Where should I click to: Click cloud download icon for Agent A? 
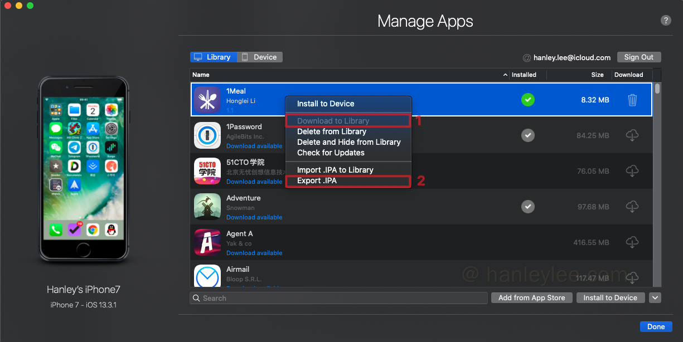tap(632, 242)
